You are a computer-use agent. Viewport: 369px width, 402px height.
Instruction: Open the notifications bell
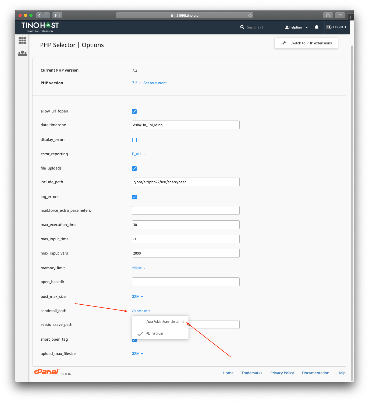317,27
